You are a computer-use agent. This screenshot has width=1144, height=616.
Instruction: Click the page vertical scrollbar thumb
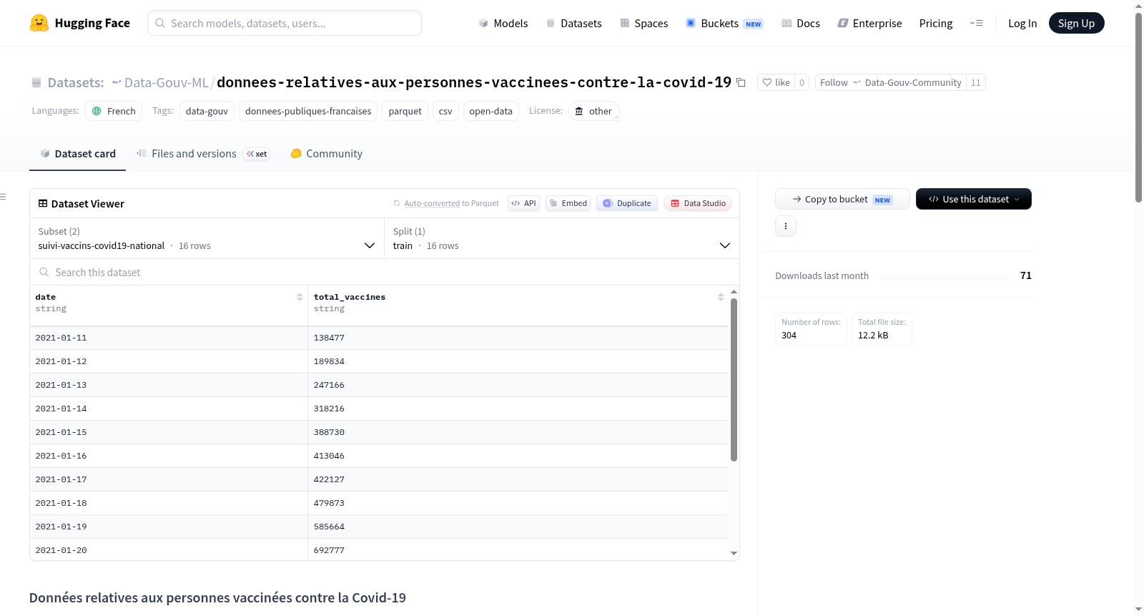pos(1138,107)
